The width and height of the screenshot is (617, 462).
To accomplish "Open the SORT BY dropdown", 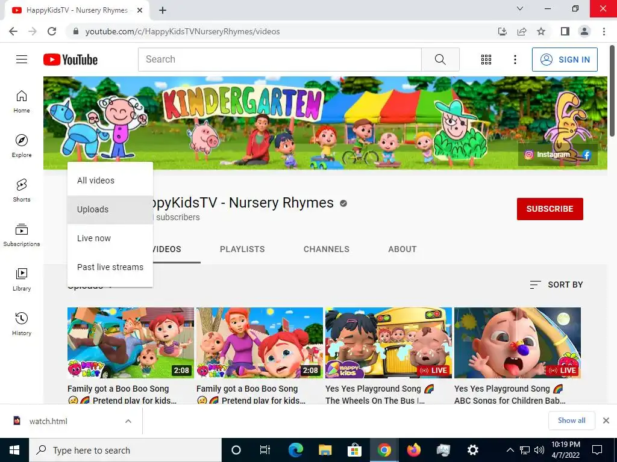I will (x=556, y=285).
